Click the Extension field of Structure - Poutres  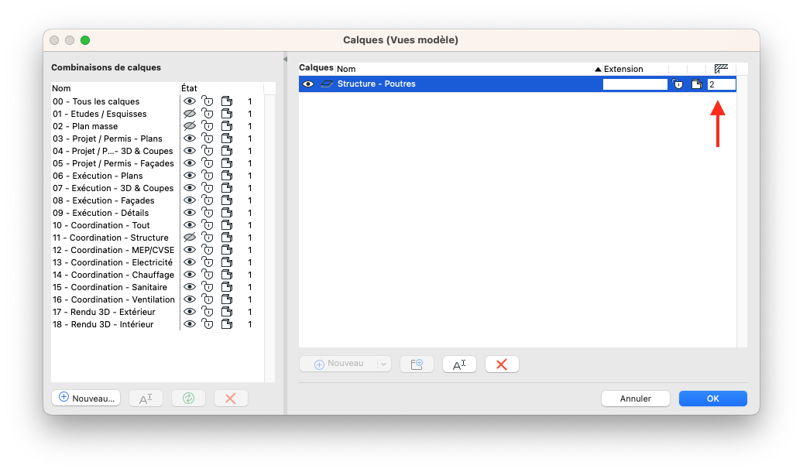(635, 84)
